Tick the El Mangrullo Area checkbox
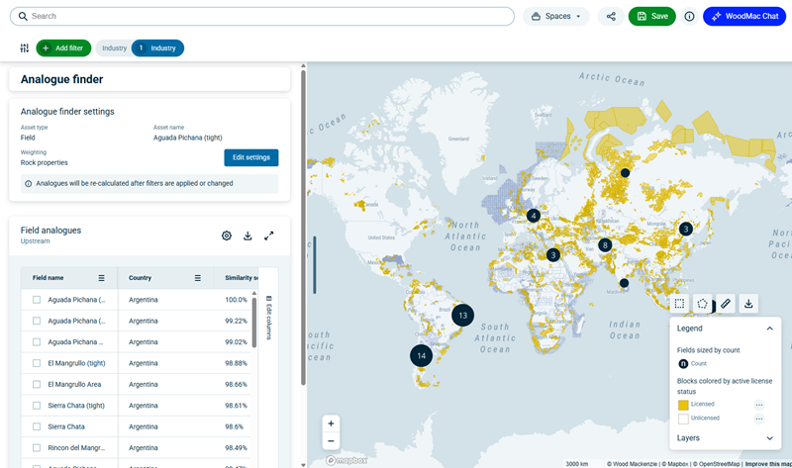This screenshot has height=468, width=792. [37, 384]
